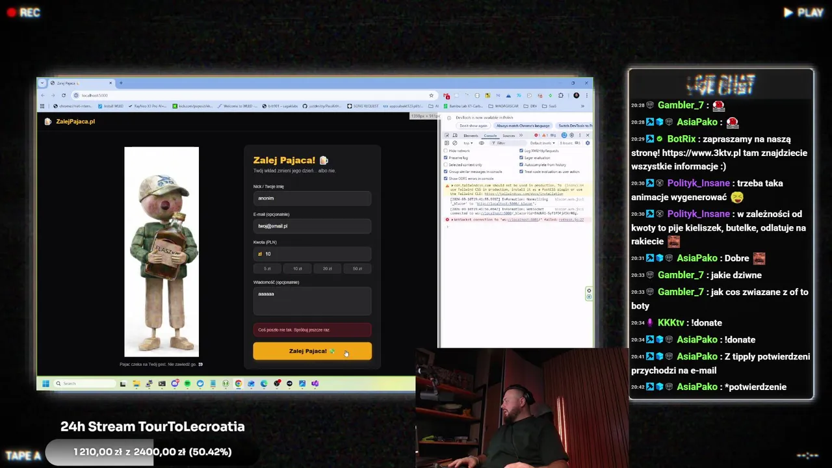
Task: Switch to DevTools Sources tab
Action: [508, 136]
